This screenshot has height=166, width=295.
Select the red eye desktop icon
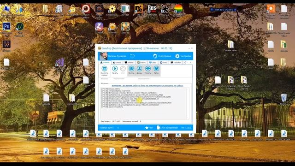86,9
